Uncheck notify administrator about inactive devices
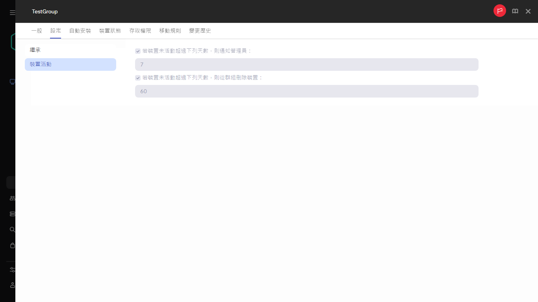538x302 pixels. pos(138,51)
